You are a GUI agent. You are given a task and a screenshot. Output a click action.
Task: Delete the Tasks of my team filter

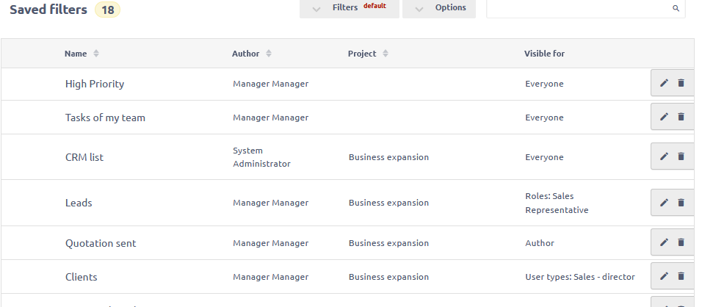click(681, 118)
